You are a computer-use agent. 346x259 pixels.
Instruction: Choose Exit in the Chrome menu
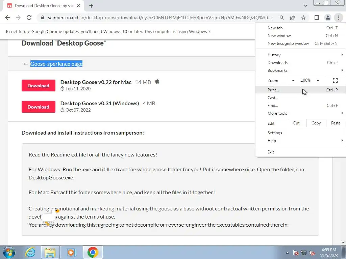pos(300,152)
